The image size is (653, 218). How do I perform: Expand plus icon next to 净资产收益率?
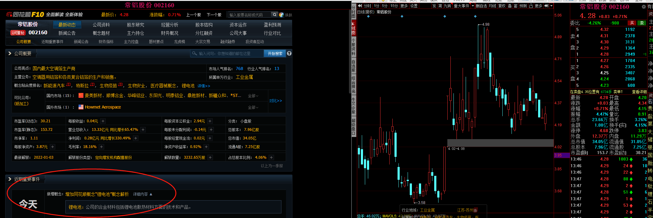point(206,147)
